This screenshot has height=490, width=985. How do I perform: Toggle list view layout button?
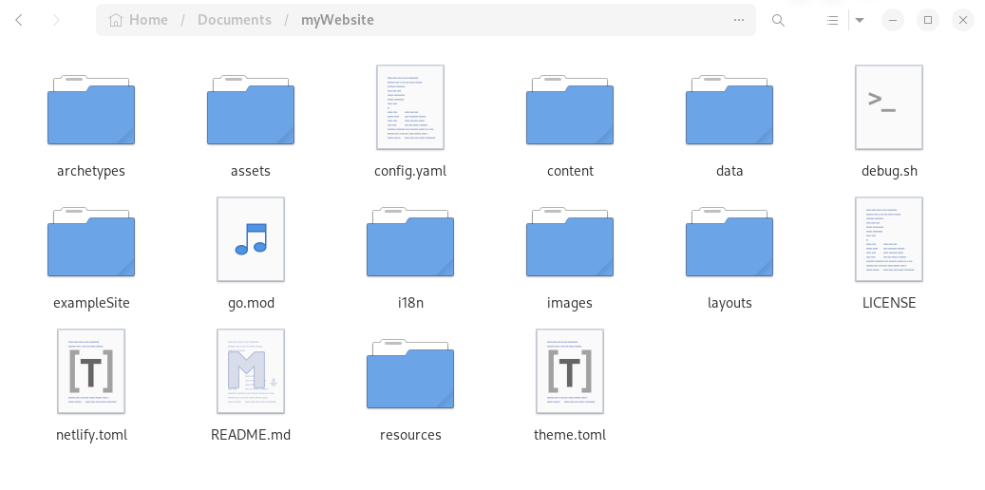click(x=832, y=20)
